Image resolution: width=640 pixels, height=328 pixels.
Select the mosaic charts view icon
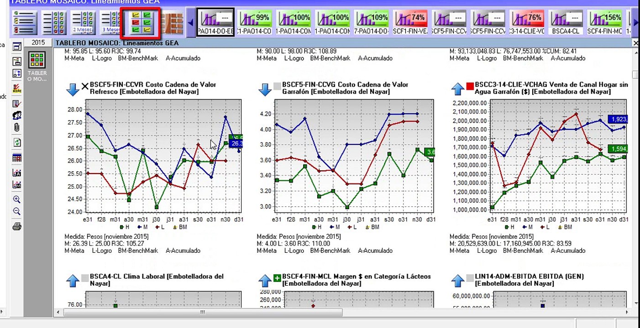(142, 23)
